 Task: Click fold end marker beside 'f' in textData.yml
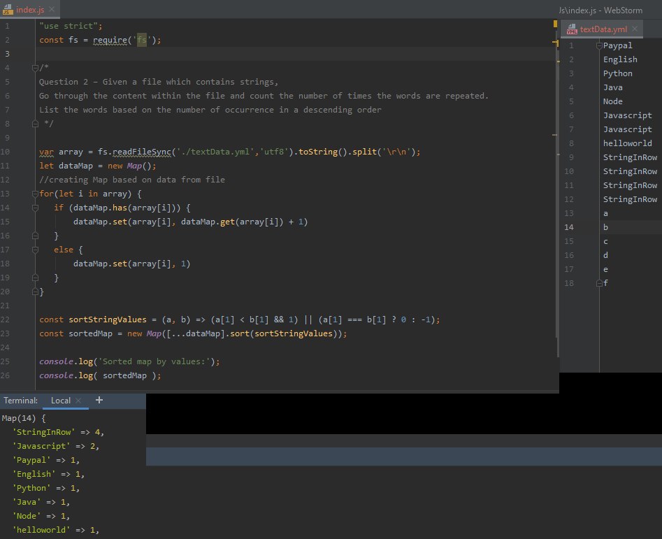click(x=599, y=283)
